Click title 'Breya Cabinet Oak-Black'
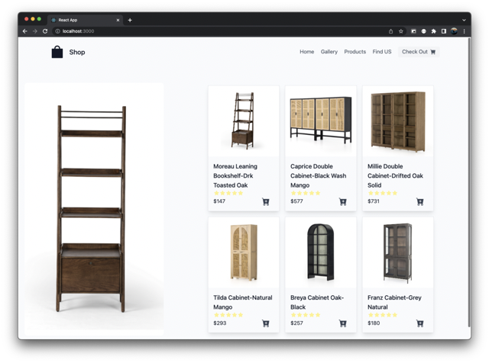 [317, 302]
